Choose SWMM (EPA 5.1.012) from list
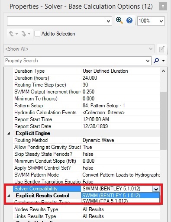The width and height of the screenshot is (171, 222). pos(120,201)
